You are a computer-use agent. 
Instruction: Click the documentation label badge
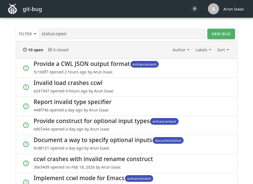168,140
